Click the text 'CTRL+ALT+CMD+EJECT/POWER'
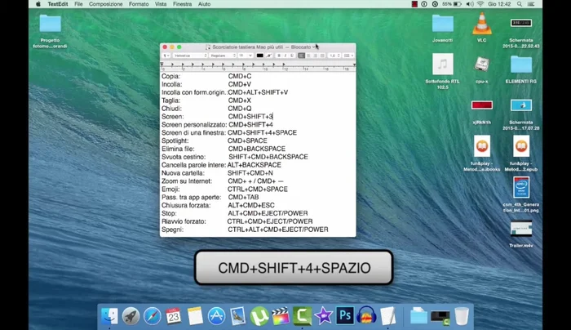The image size is (571, 330). (x=278, y=230)
